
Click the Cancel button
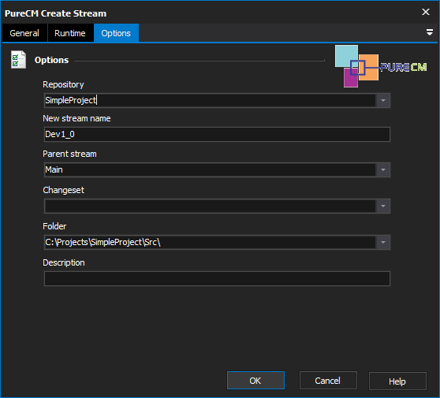pos(328,381)
